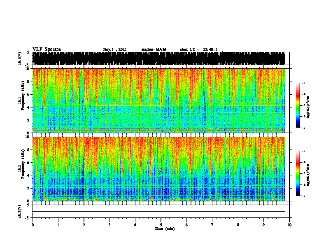Screen dimensions: 326x252
Task: Click the "ch.3(V)" axis label
Action: (20, 211)
